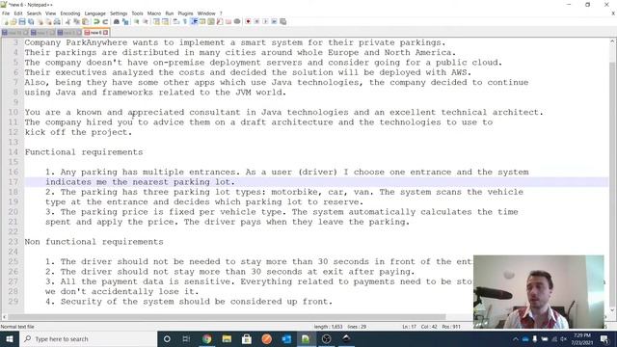Open the Edit menu
617x347 pixels.
click(18, 13)
